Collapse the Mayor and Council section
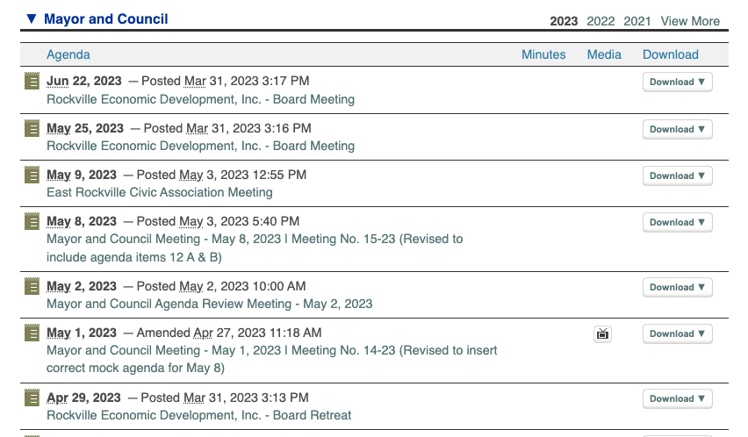 tap(32, 18)
